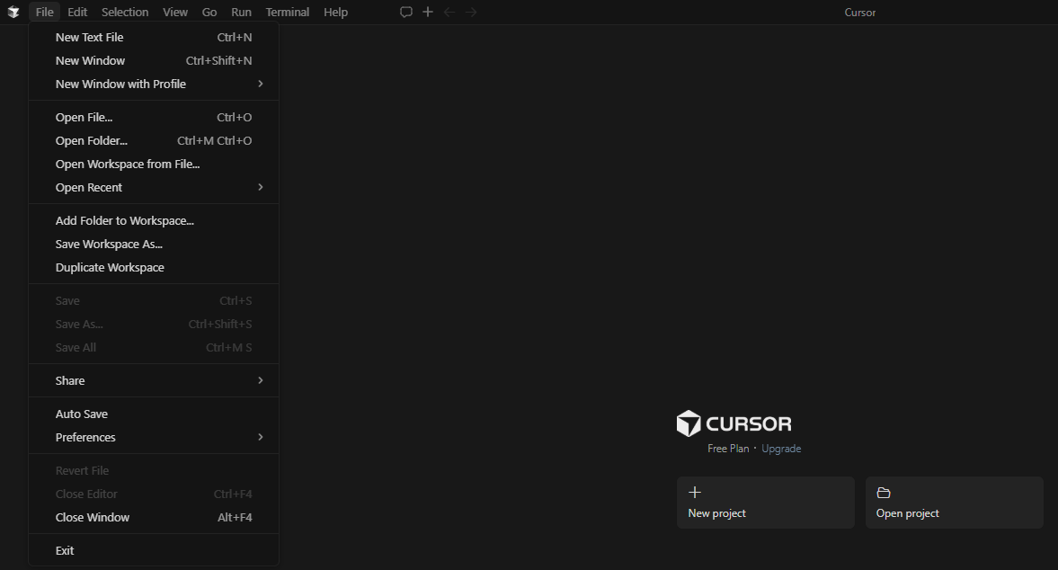1058x570 pixels.
Task: Click the Close Editor entry
Action: 154,494
